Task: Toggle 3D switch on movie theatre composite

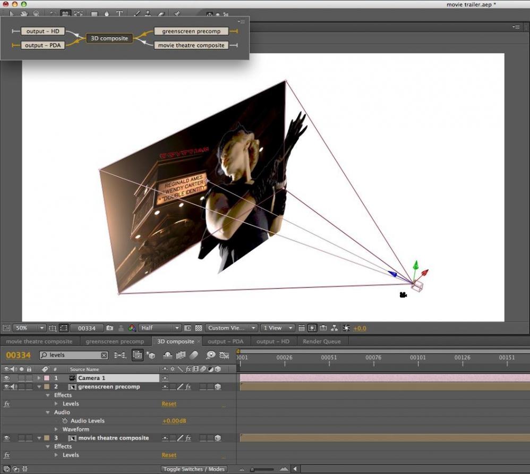Action: coord(218,438)
